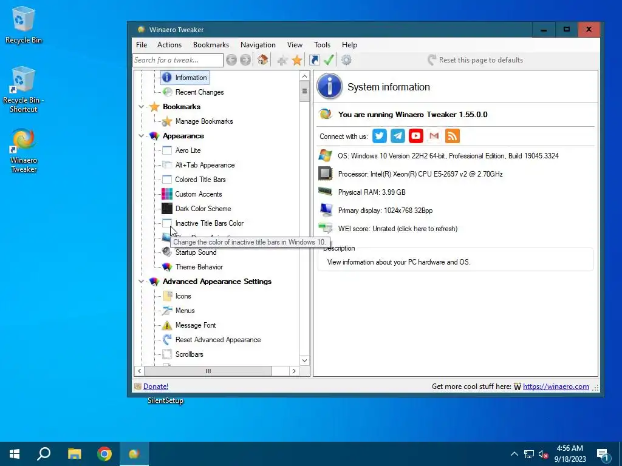This screenshot has width=622, height=466.
Task: Open the Navigation menu
Action: (x=258, y=45)
